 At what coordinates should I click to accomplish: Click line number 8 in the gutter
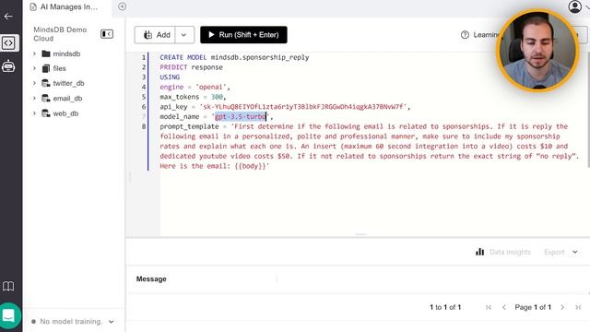click(x=144, y=126)
